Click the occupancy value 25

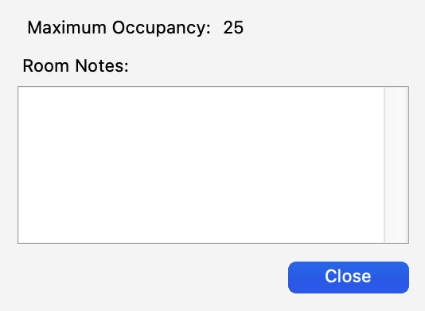(x=233, y=27)
